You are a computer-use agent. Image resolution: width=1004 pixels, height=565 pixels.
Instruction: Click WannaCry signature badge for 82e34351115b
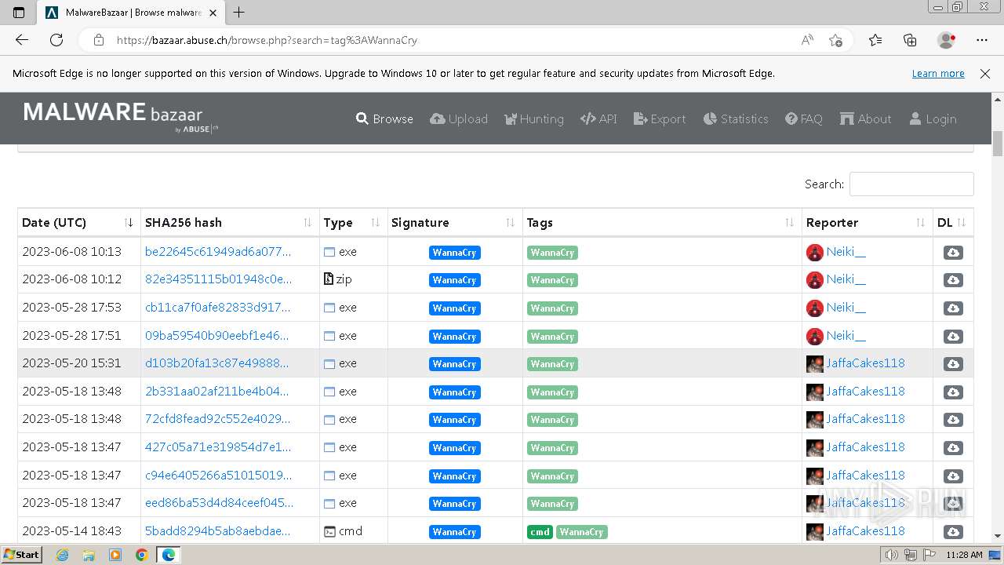[455, 280]
